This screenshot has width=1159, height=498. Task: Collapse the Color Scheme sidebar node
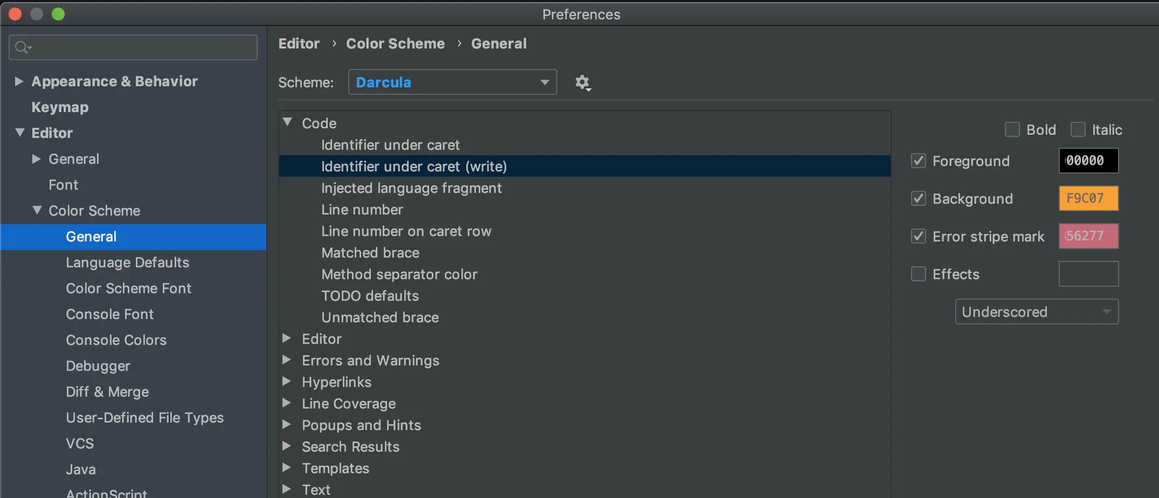[37, 210]
